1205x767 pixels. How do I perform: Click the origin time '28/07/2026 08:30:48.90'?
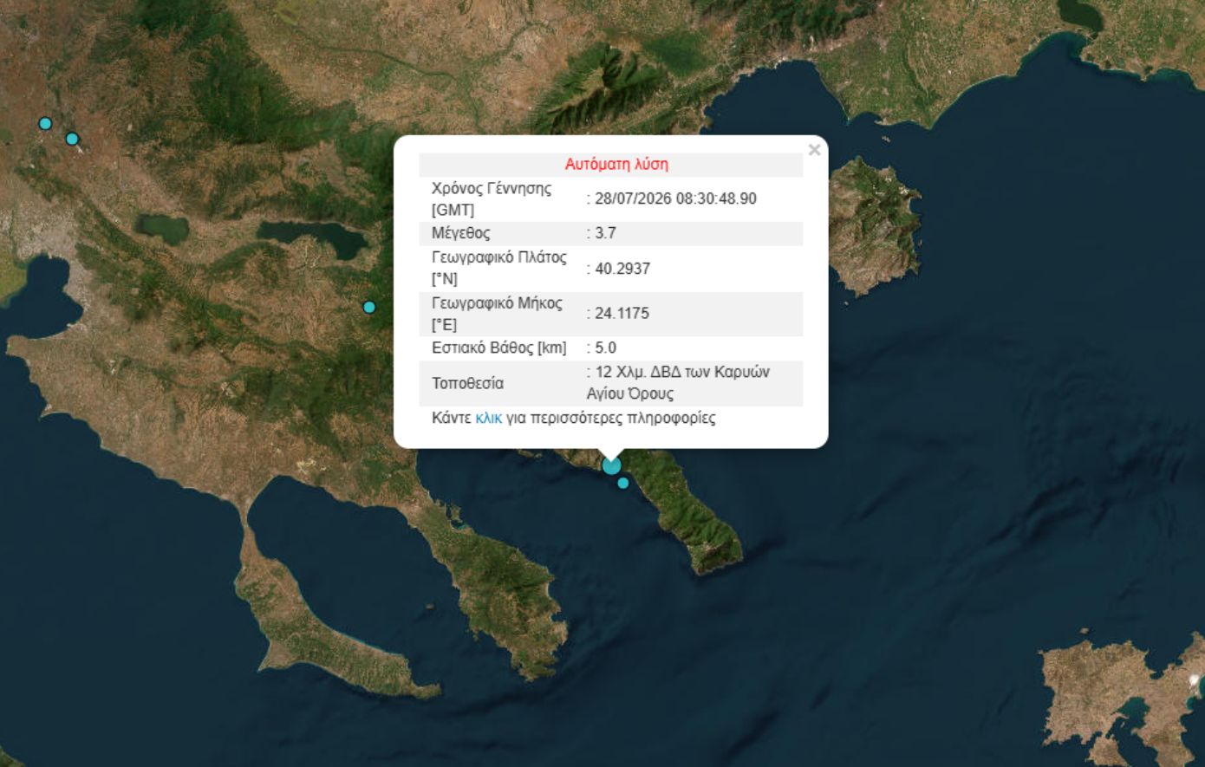tap(675, 198)
